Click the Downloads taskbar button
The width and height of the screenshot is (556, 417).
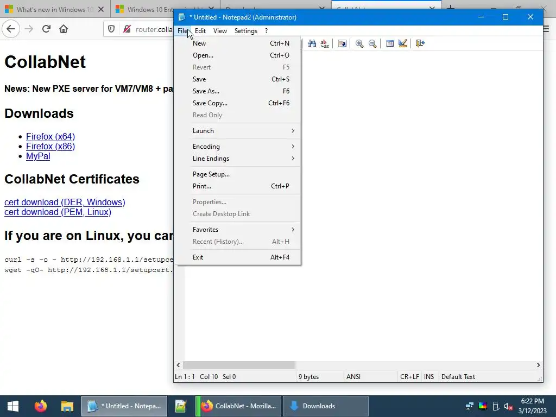coord(326,406)
